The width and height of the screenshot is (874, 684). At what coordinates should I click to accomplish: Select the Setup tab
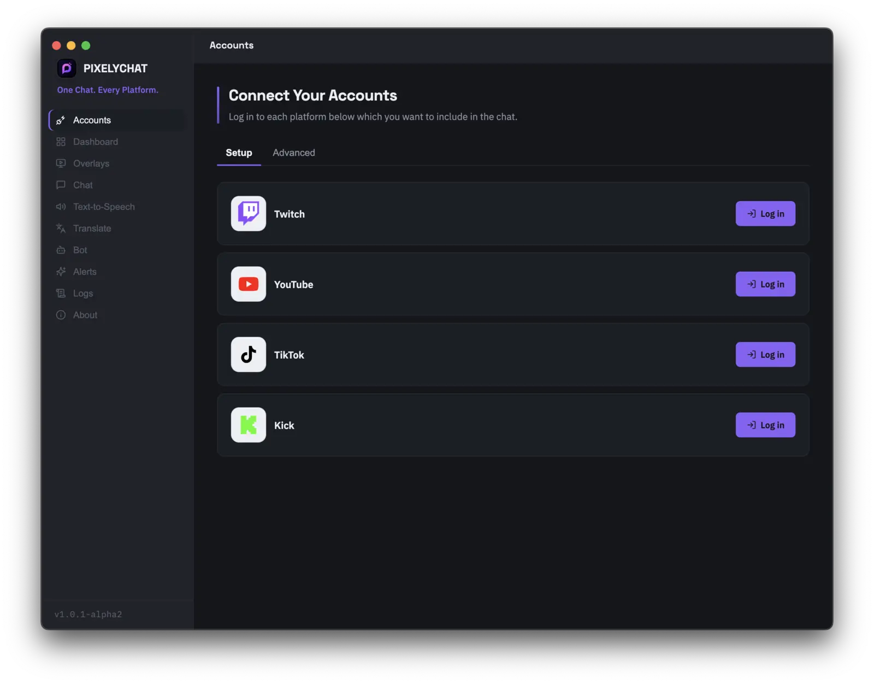coord(239,153)
